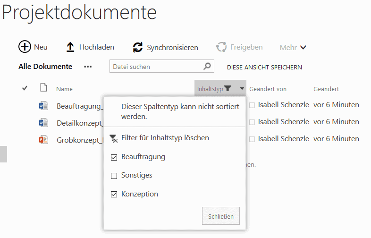Select Filter für Inhaltstyp löschen
The height and width of the screenshot is (238, 371).
(165, 138)
